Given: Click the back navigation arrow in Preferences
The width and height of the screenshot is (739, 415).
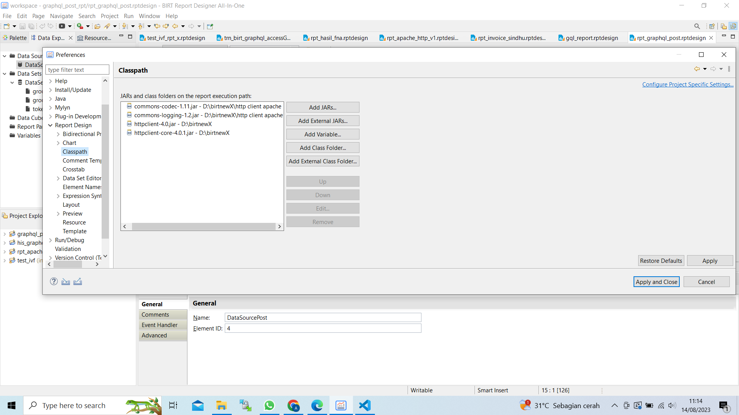Looking at the screenshot, I should 697,69.
